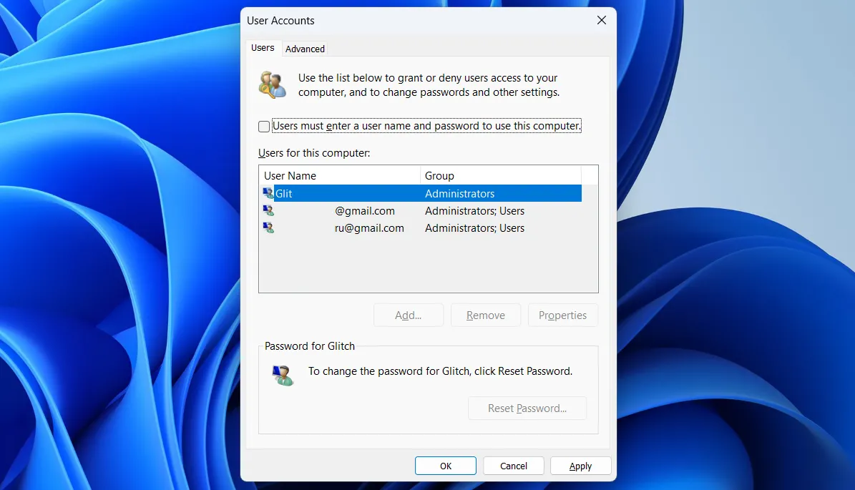Select the Glit account in the user list

322,193
